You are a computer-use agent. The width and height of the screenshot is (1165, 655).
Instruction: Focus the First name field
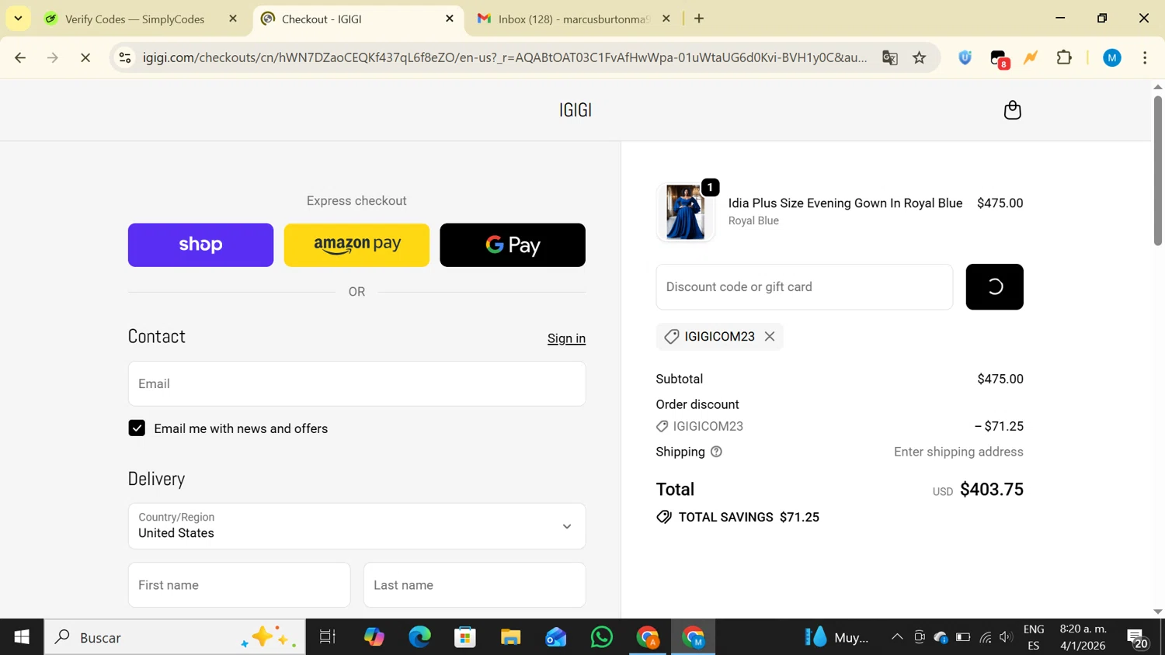pyautogui.click(x=239, y=585)
